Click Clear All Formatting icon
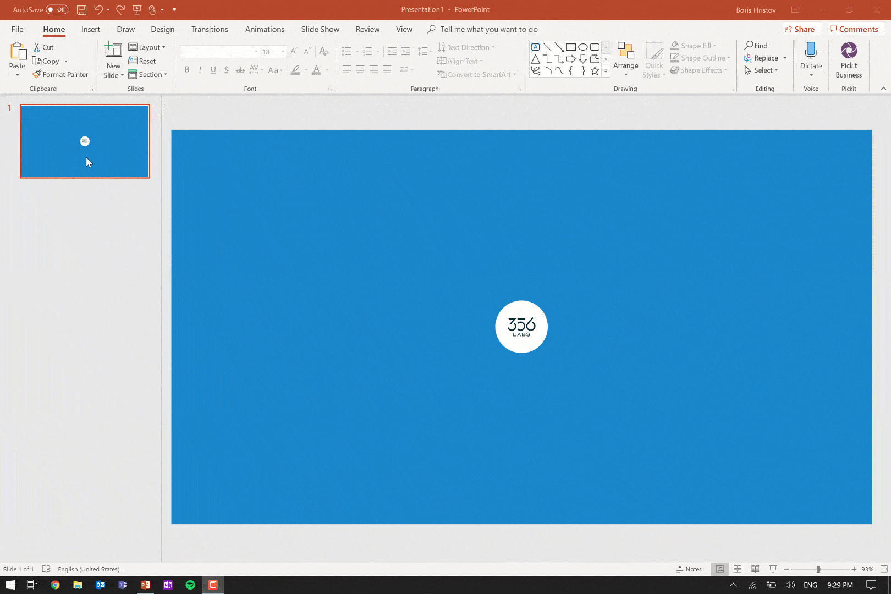Image resolution: width=891 pixels, height=594 pixels. coord(324,51)
